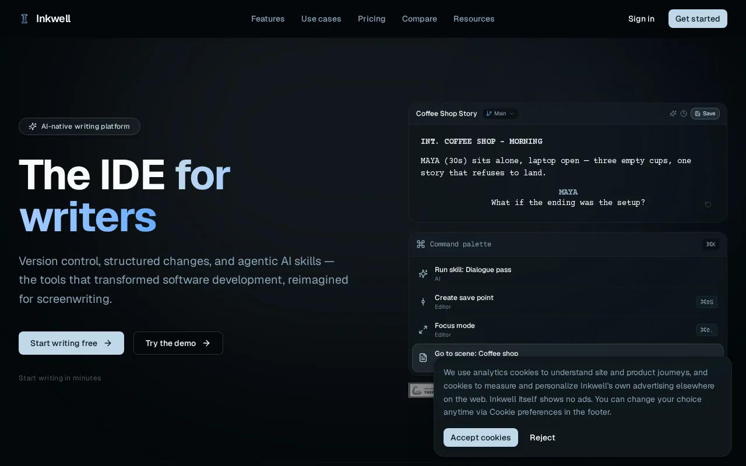Click the AI-native writing platform badge
The image size is (746, 466).
point(79,126)
